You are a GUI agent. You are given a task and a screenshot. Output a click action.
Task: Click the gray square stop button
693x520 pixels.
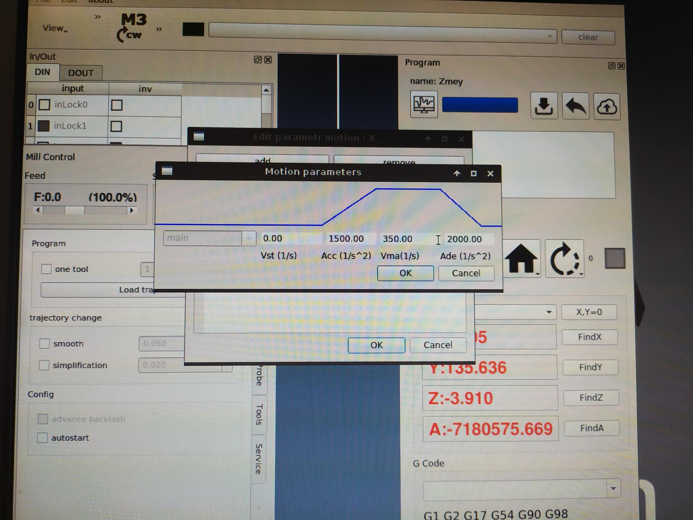615,258
